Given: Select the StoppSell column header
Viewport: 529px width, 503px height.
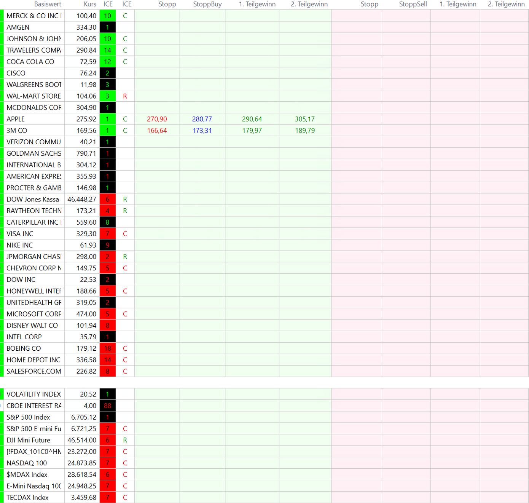Looking at the screenshot, I should coord(413,4).
